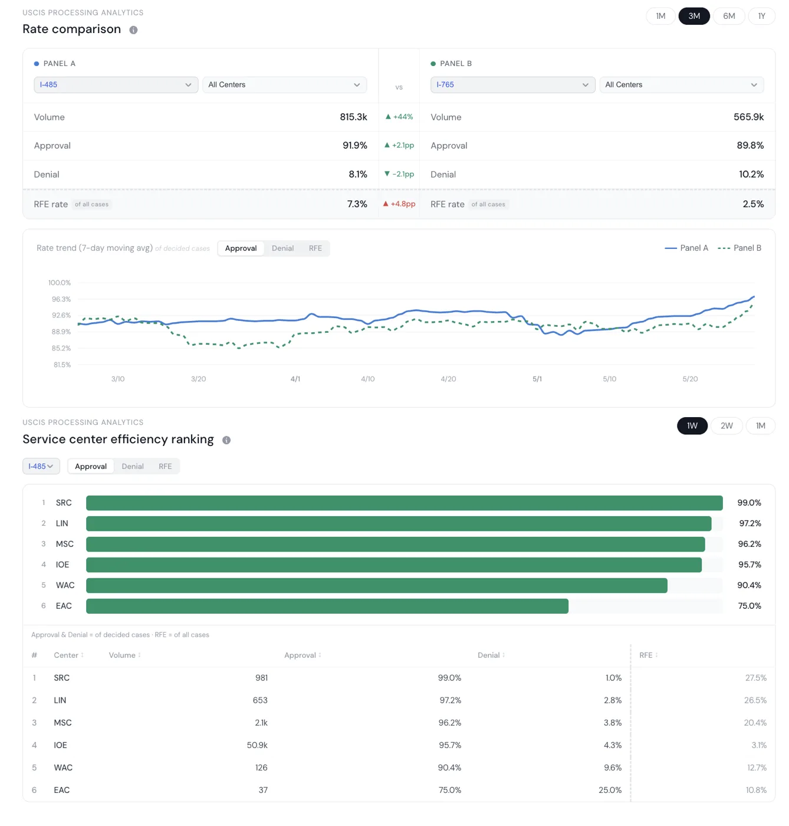Switch rate trend chart to RFE tab
Image resolution: width=789 pixels, height=826 pixels.
[x=315, y=248]
